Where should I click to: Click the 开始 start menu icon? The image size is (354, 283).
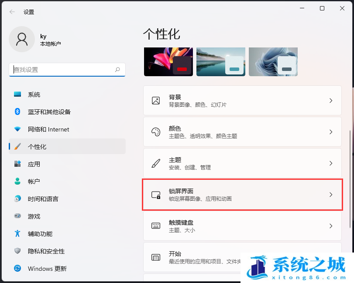pyautogui.click(x=156, y=257)
